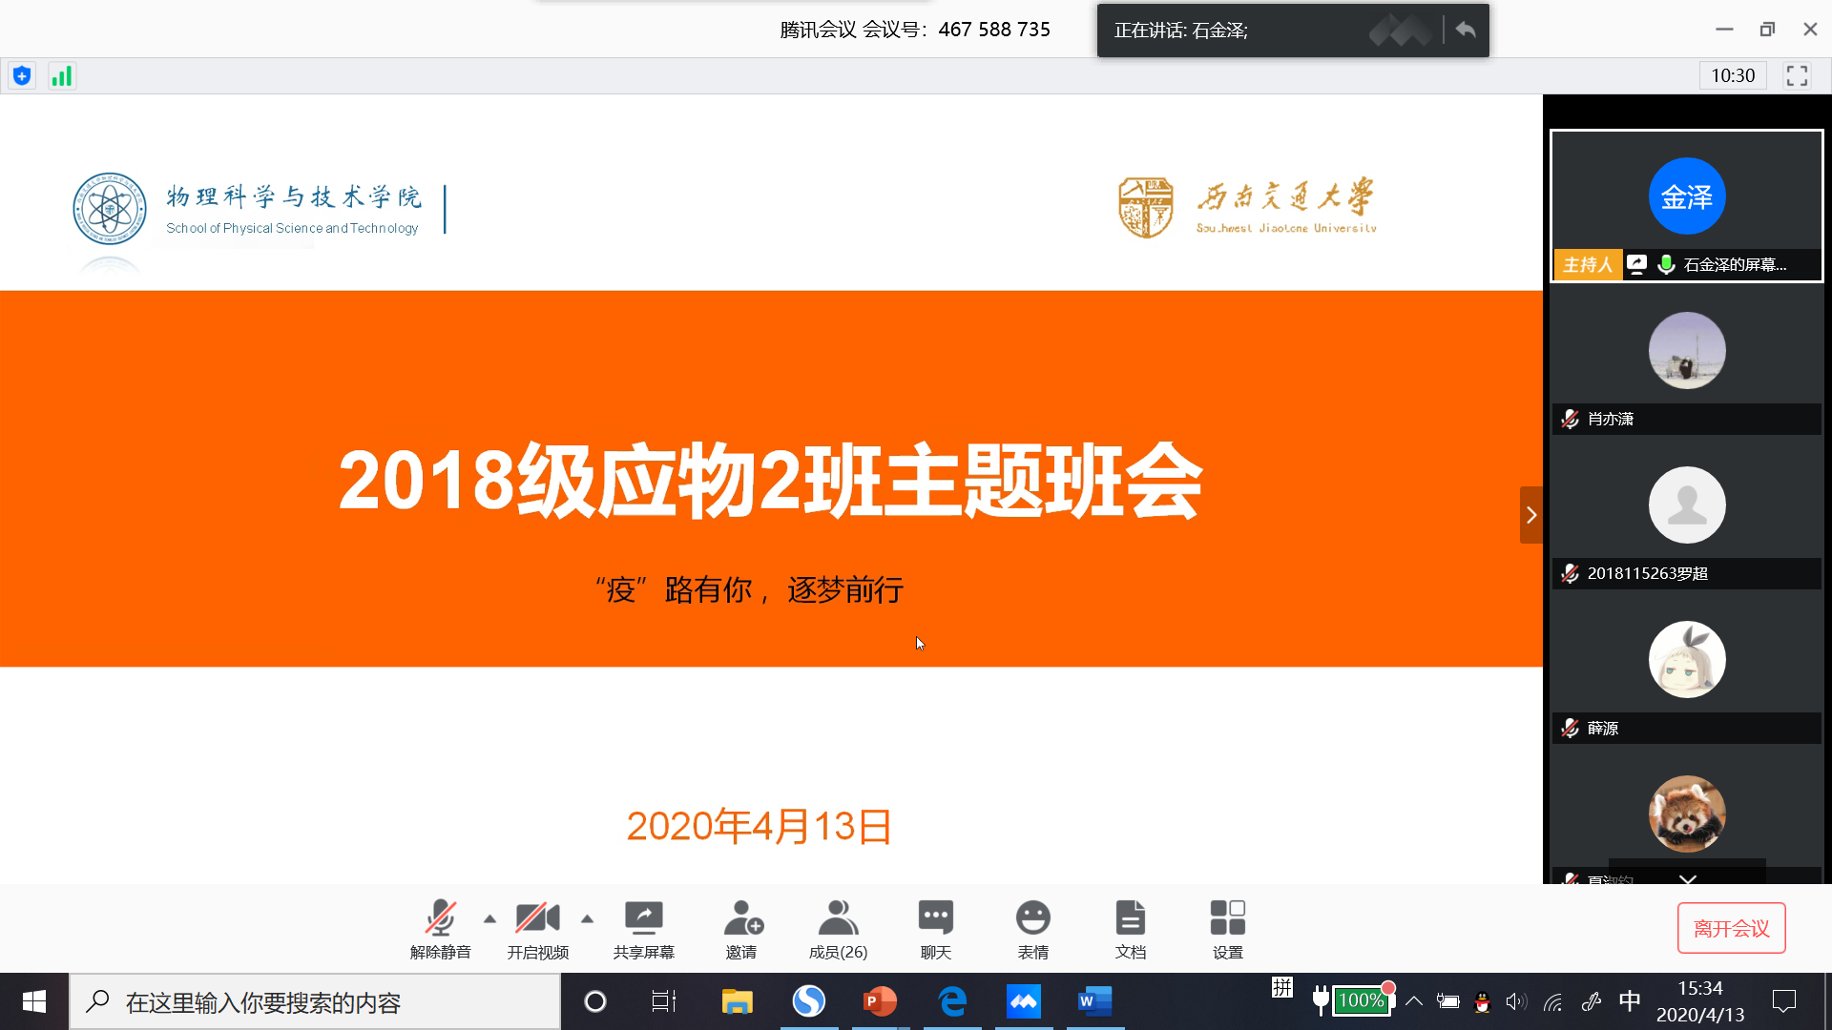Open the Invite (邀请) icon
Screen dimensions: 1832x1030
(741, 918)
